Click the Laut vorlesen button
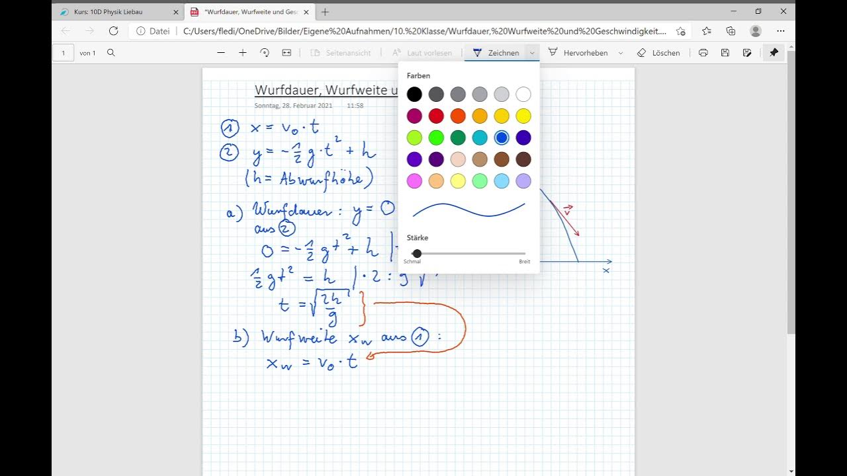Screen dimensions: 847x476 click(x=422, y=53)
